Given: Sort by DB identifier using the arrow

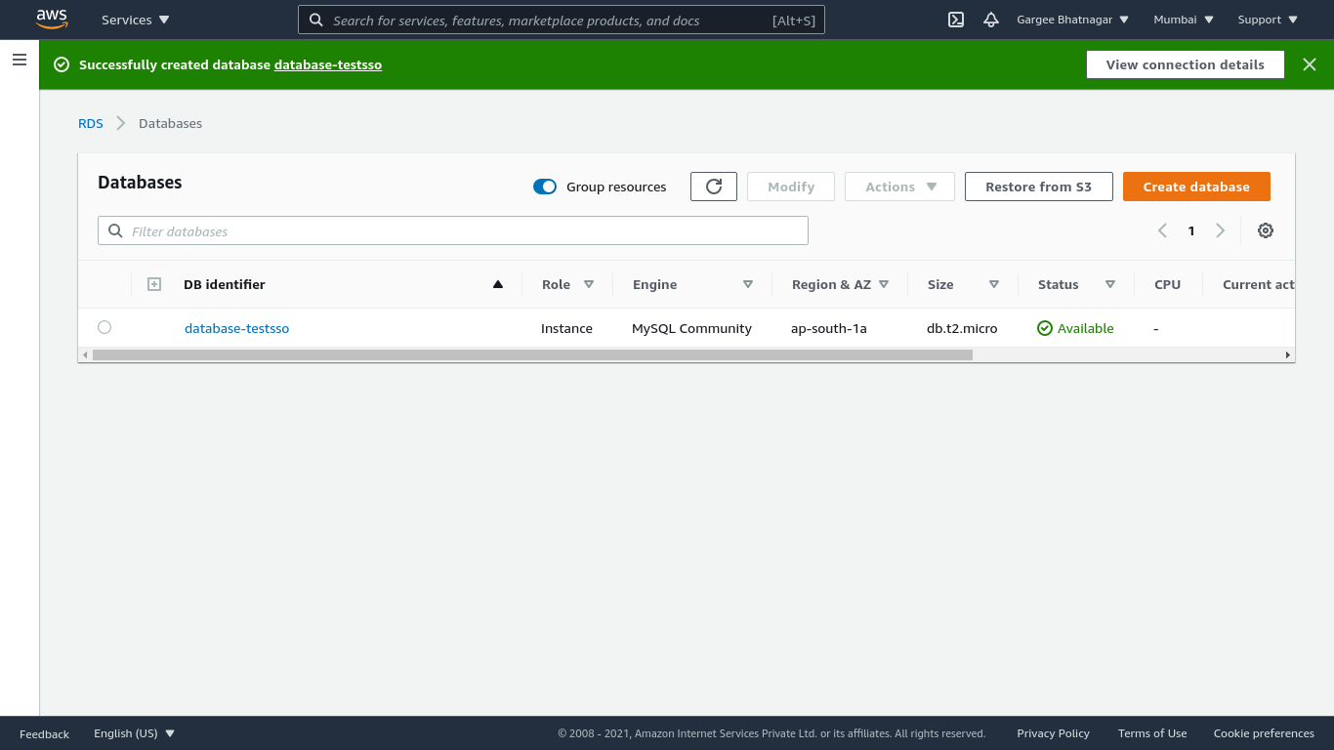Looking at the screenshot, I should [x=498, y=284].
